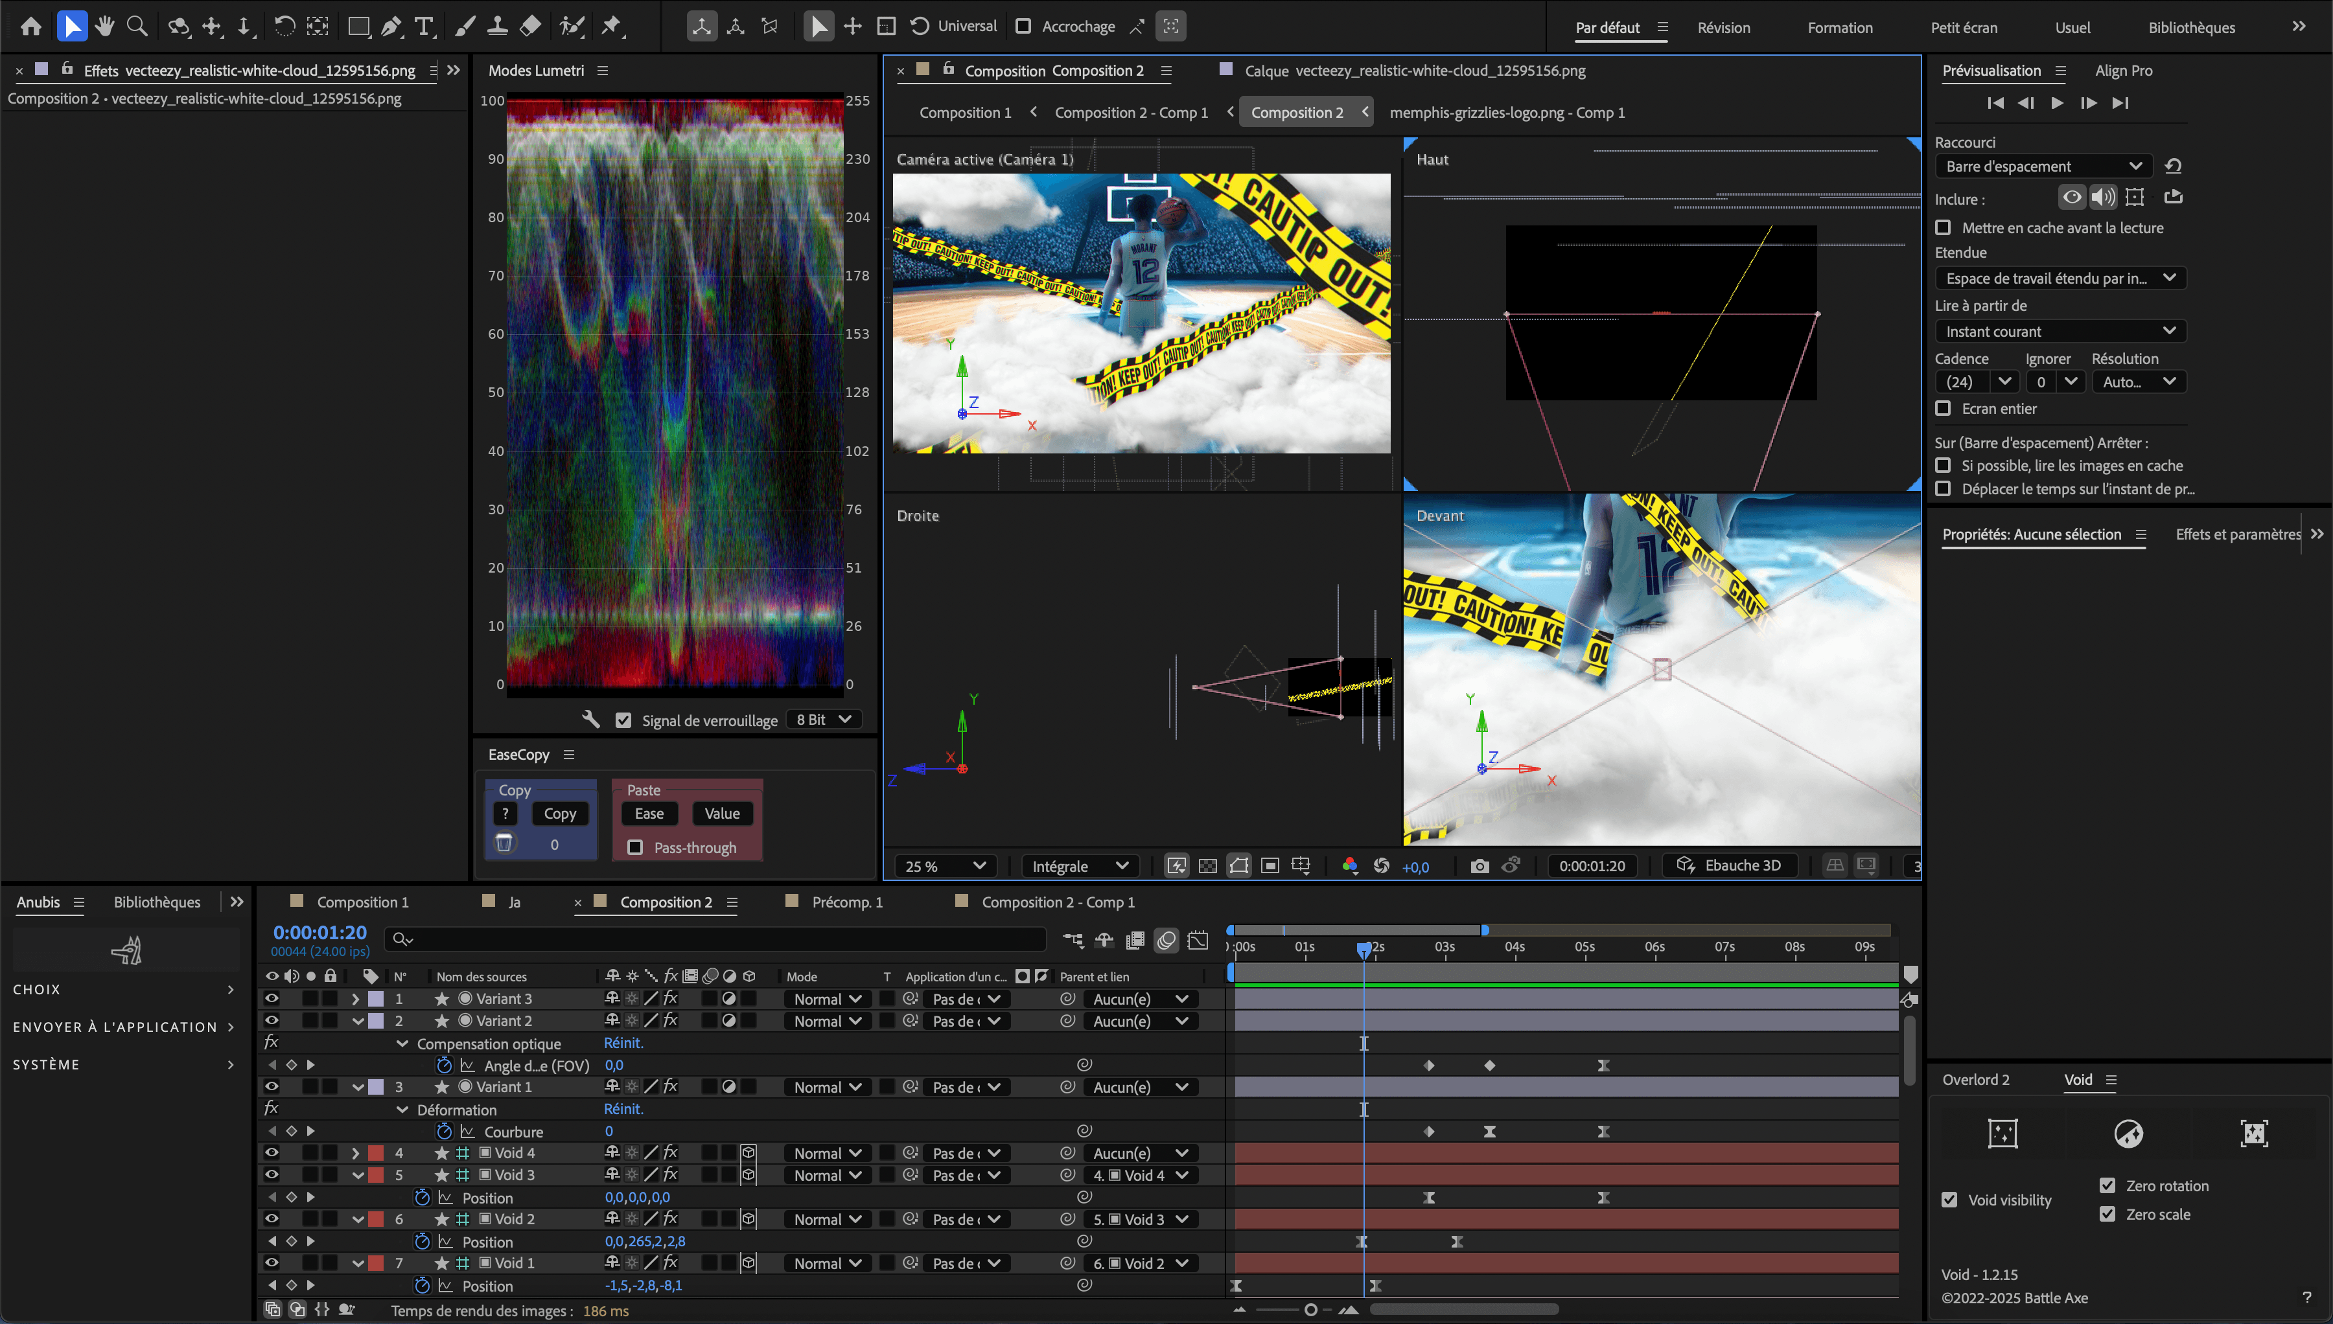
Task: Select the Eraser tool
Action: click(530, 27)
